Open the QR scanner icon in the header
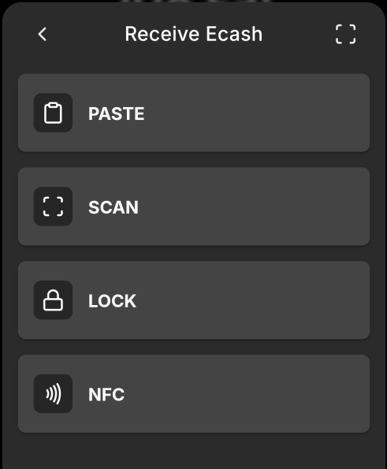 (345, 34)
